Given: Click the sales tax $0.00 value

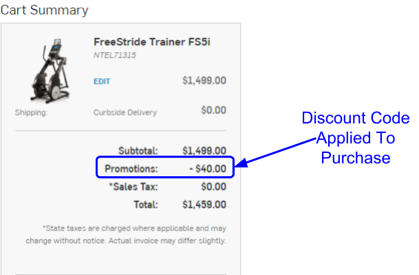Looking at the screenshot, I should (213, 187).
